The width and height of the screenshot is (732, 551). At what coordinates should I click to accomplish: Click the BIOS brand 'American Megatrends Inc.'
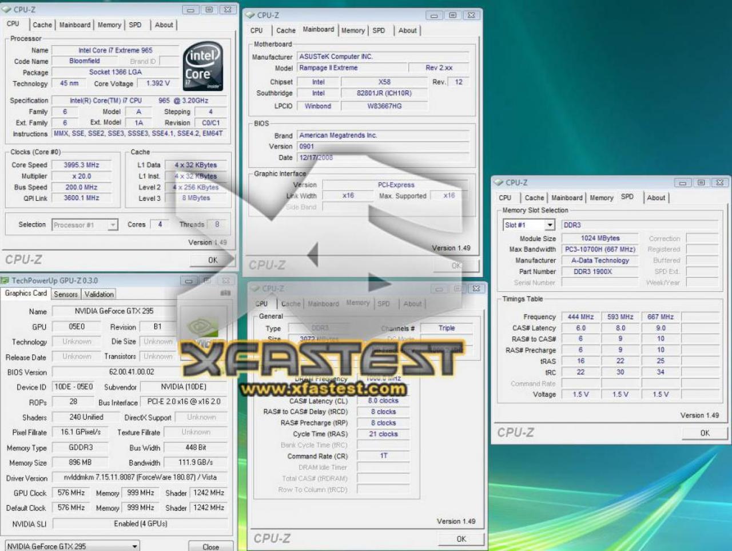(x=383, y=136)
